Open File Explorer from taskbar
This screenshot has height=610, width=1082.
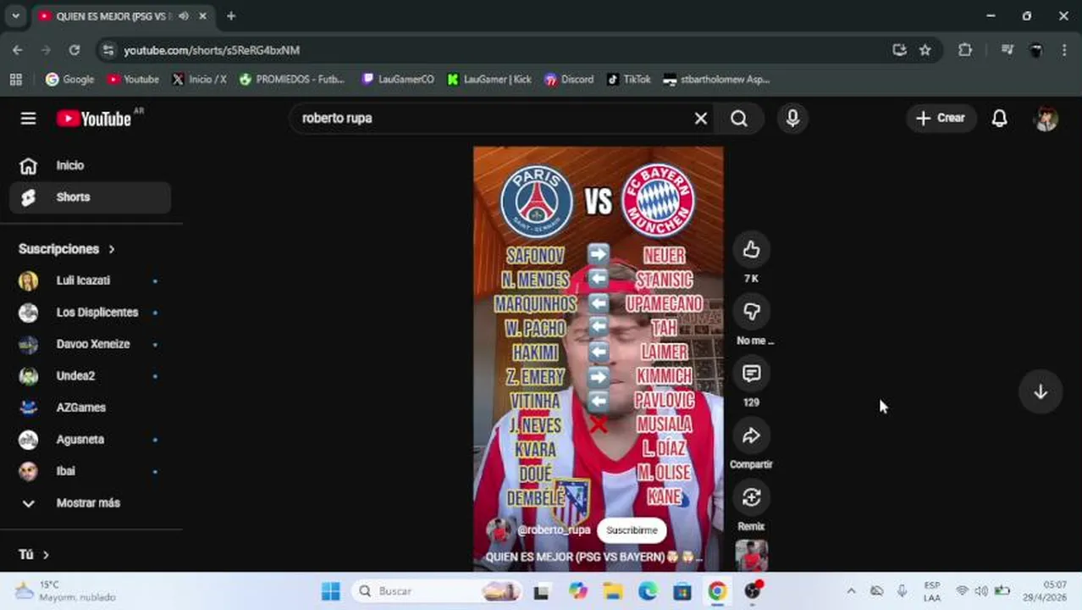point(613,591)
